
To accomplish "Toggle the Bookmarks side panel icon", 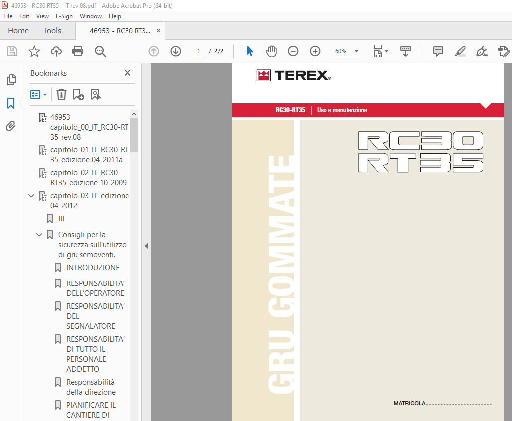I will [x=11, y=103].
